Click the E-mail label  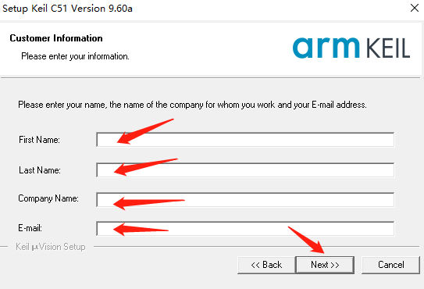[30, 228]
